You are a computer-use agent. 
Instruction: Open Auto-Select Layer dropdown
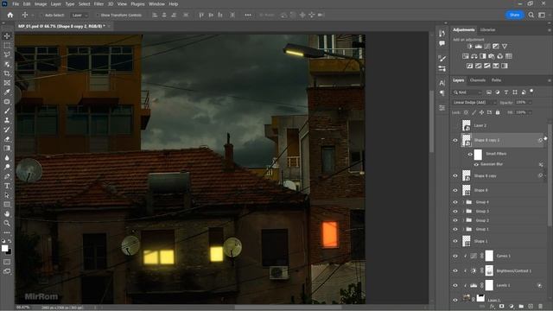(79, 16)
